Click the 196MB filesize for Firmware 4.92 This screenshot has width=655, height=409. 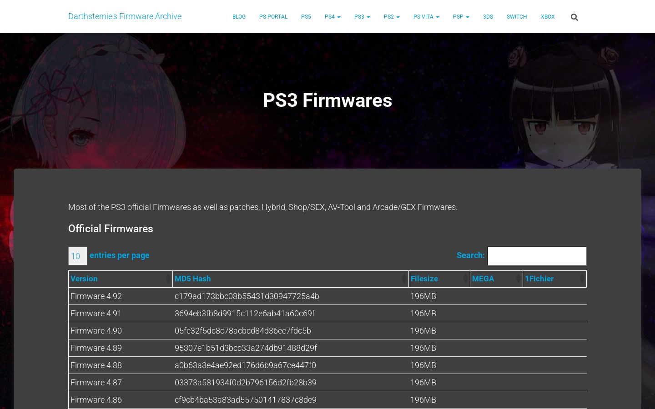[x=423, y=296]
